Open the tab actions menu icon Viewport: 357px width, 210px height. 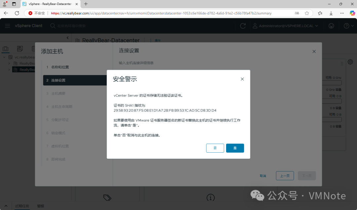pos(14,4)
